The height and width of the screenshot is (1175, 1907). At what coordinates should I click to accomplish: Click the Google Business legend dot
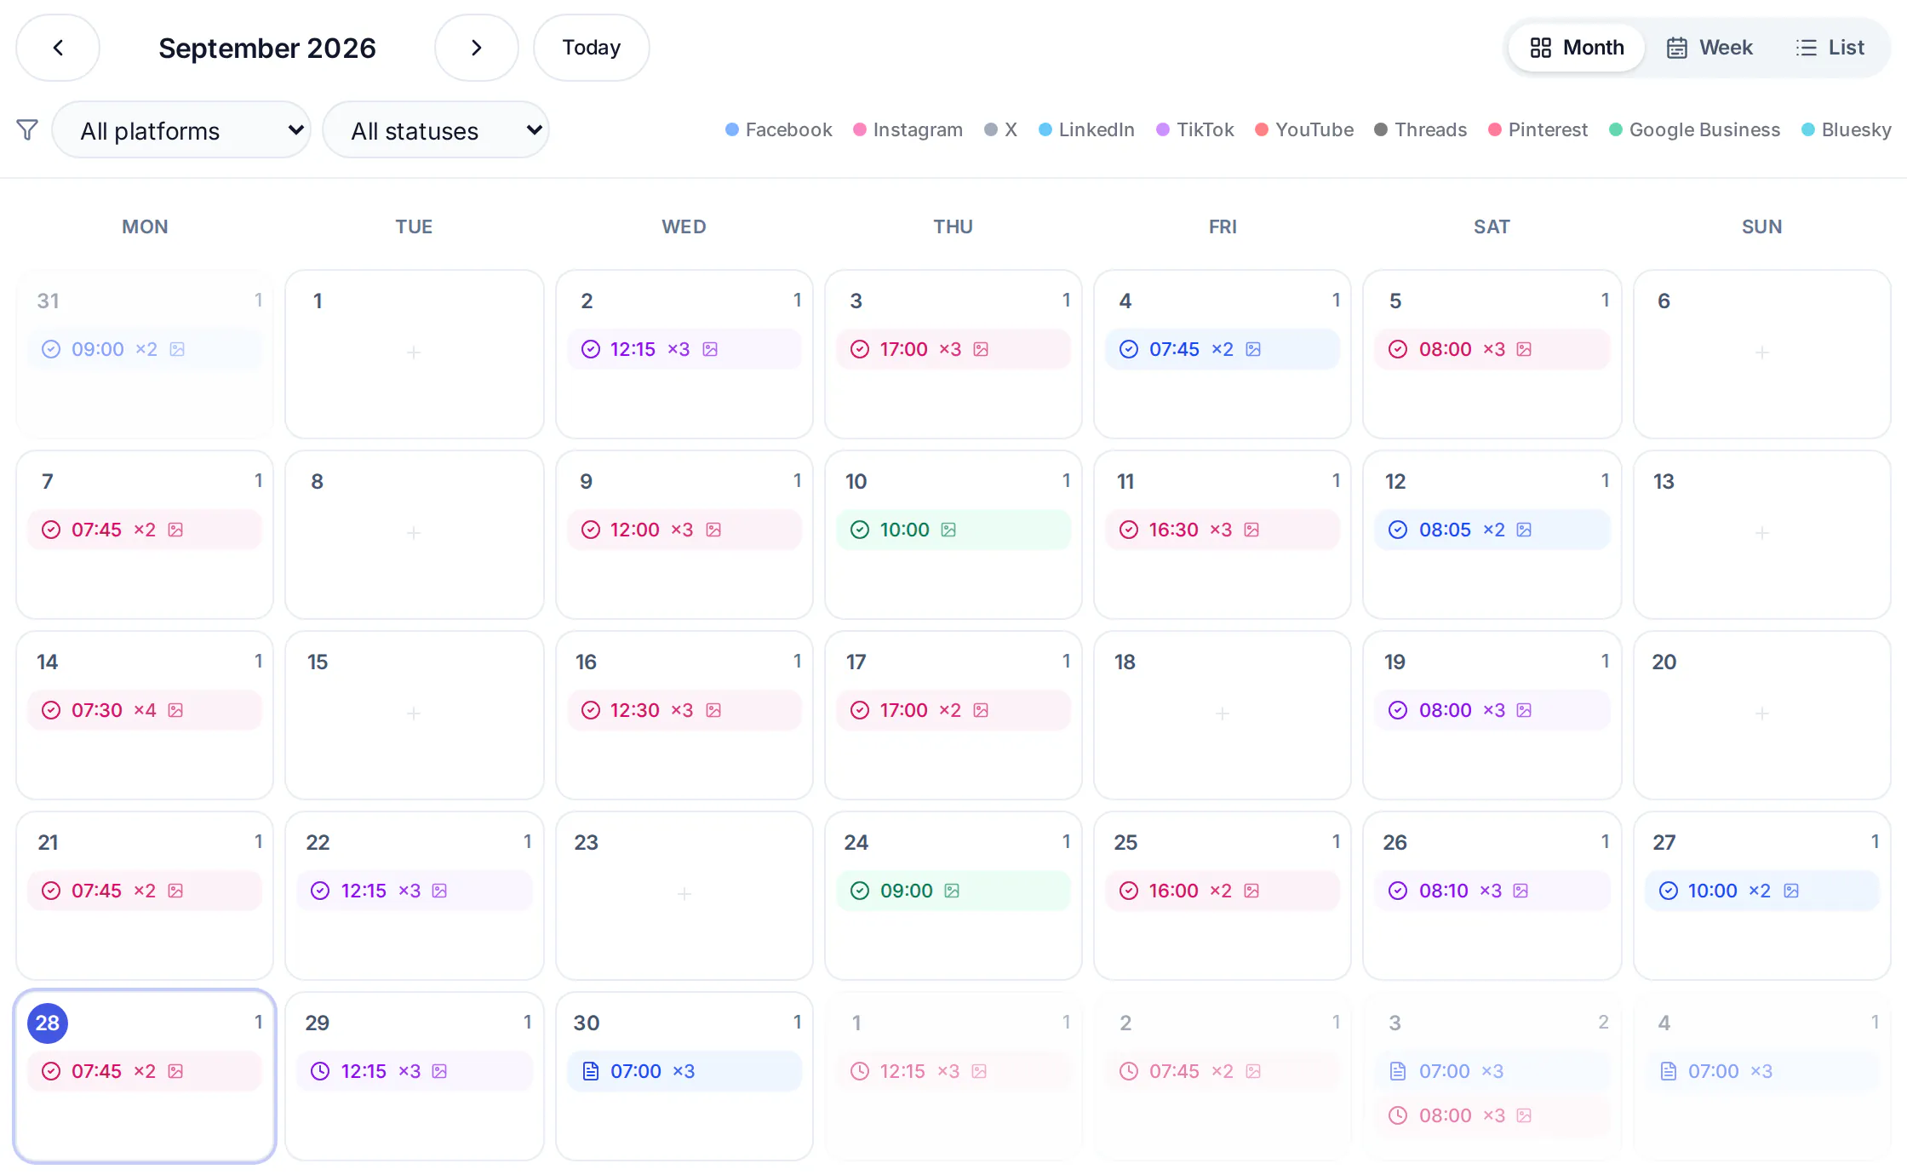[x=1615, y=129]
